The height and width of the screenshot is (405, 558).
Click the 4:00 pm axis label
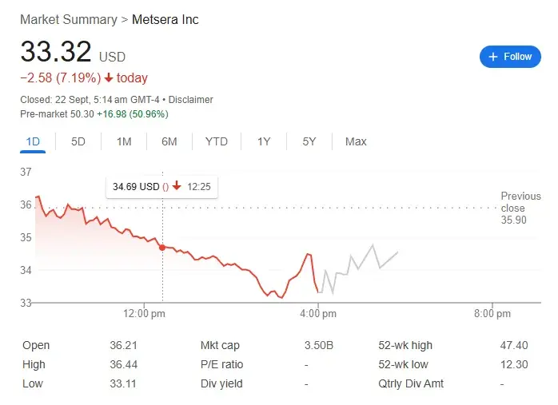[318, 314]
